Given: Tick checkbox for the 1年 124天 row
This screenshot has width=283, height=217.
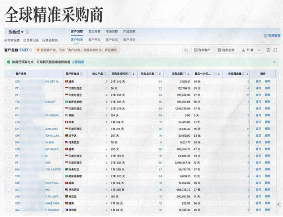Looking at the screenshot, I should 8,122.
